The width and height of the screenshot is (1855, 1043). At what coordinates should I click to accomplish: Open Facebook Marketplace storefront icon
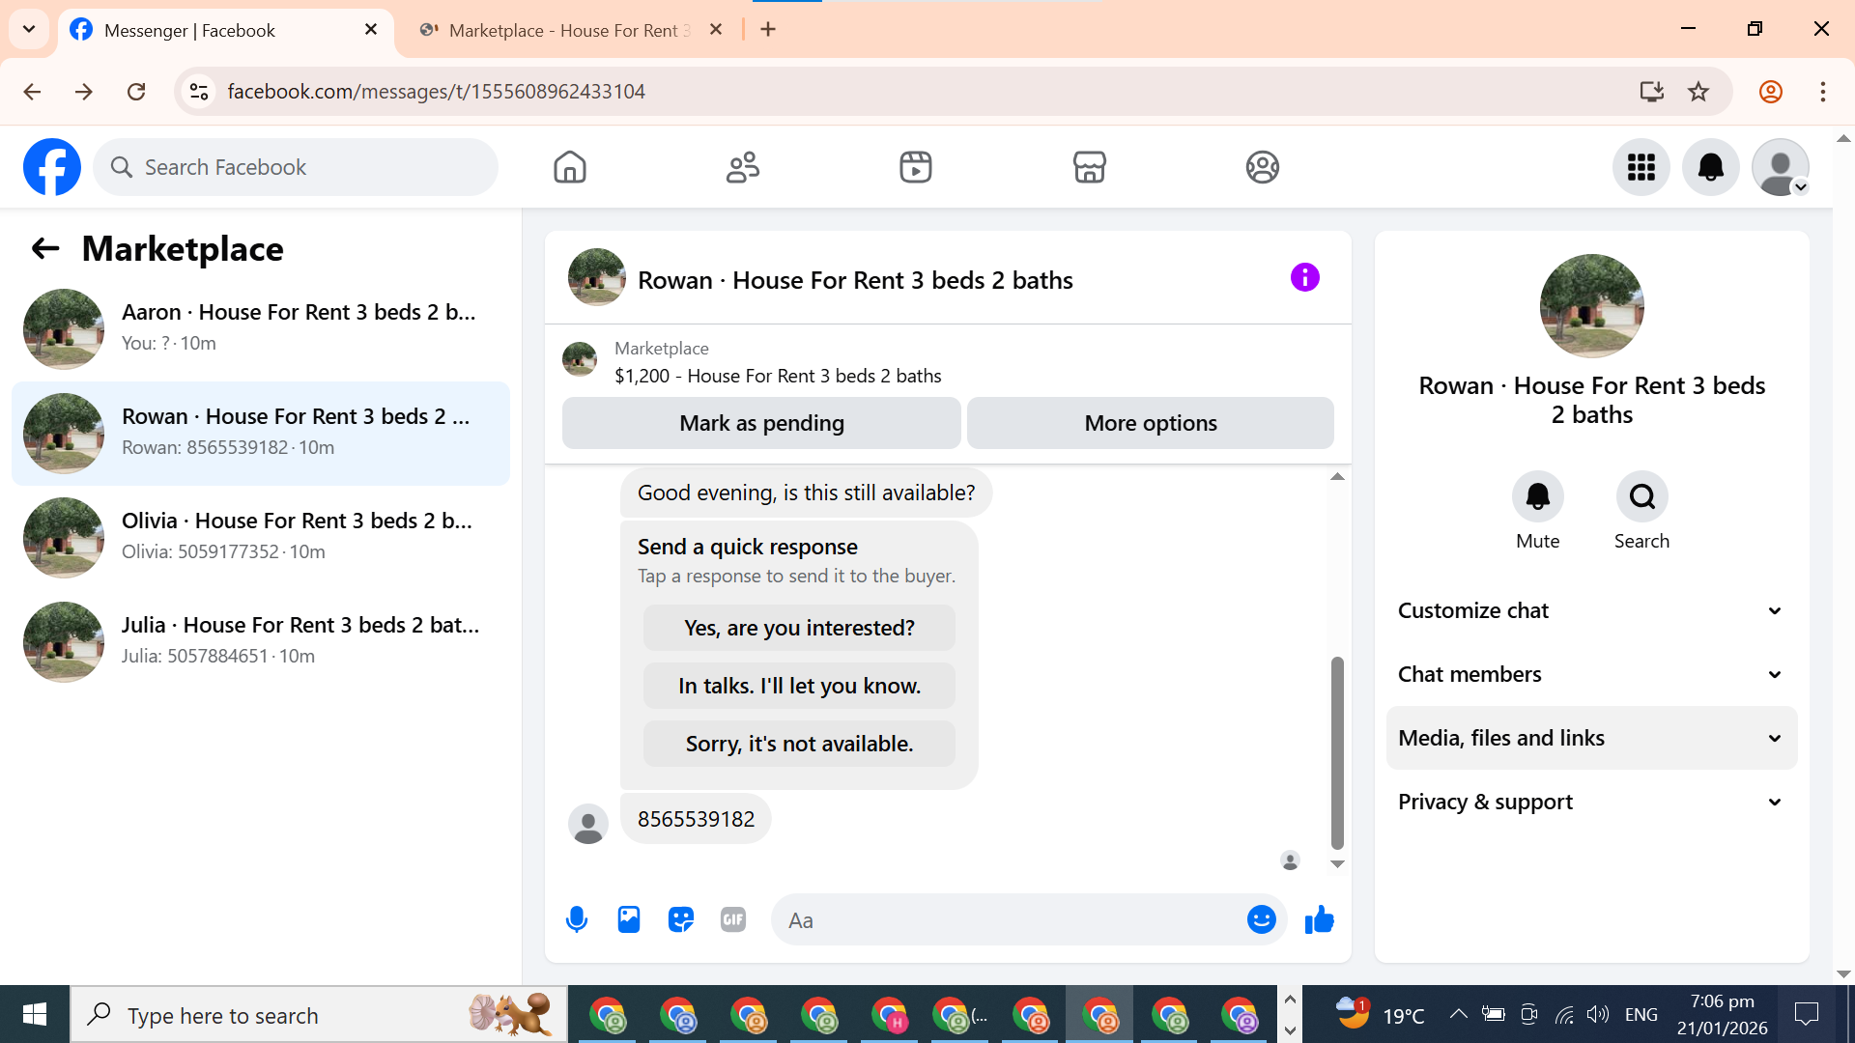coord(1089,167)
